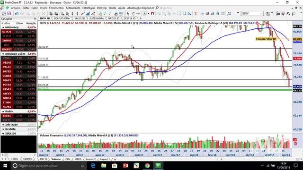Select the rectangle drawing tool

179,14
